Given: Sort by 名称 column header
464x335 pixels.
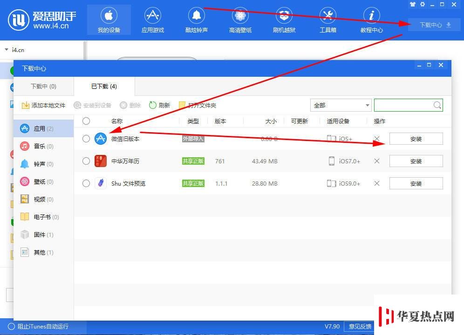Looking at the screenshot, I should click(x=117, y=121).
